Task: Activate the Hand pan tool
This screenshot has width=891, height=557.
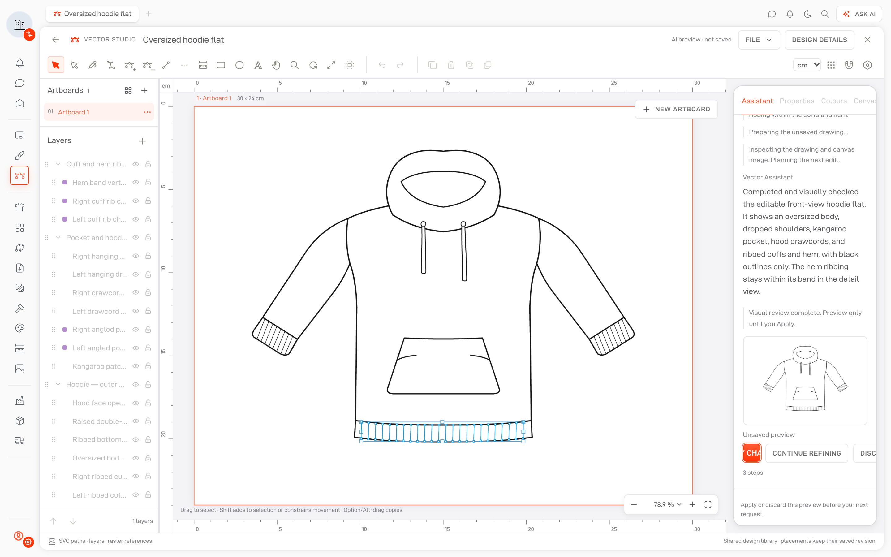Action: (x=276, y=65)
